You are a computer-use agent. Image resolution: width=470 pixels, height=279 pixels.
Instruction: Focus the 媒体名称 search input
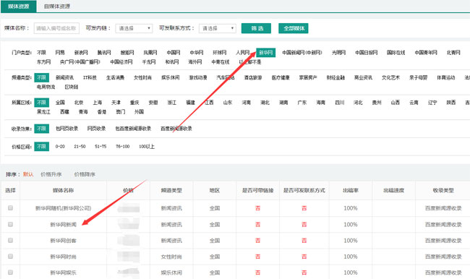56,28
